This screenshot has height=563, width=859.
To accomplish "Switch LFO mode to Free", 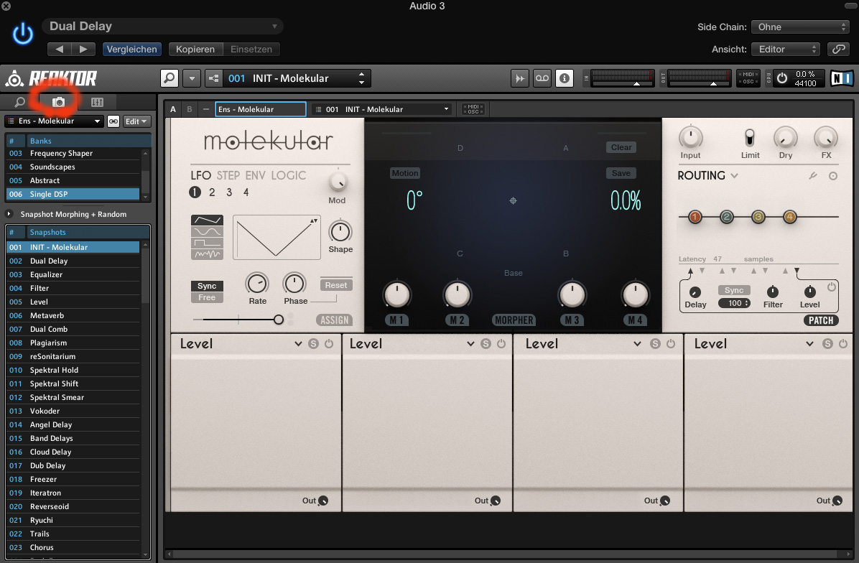I will (x=207, y=297).
